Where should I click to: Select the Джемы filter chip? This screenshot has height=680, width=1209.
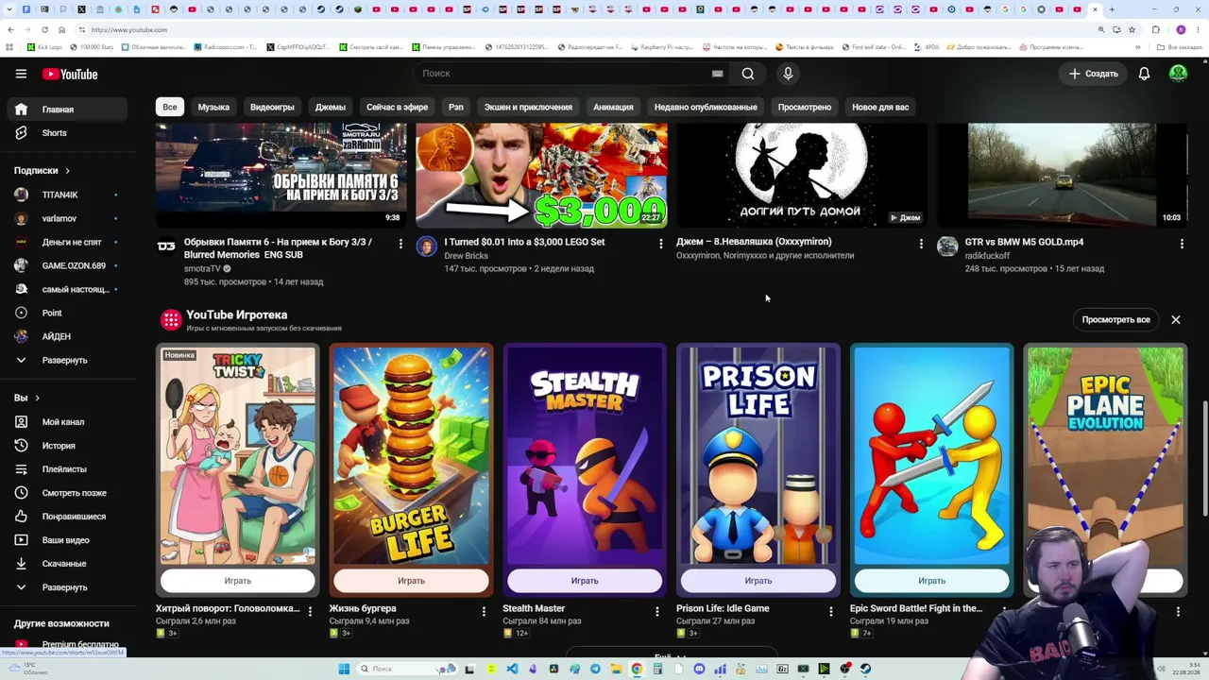tap(330, 107)
